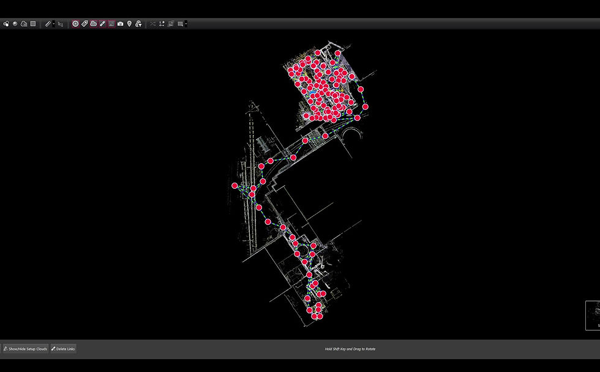Open the measure tool dropdown arrow

[x=54, y=24]
